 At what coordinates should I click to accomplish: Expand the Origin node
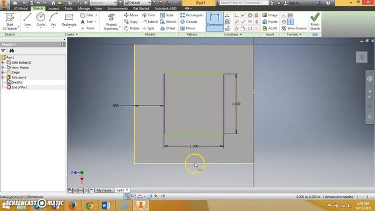[3, 72]
